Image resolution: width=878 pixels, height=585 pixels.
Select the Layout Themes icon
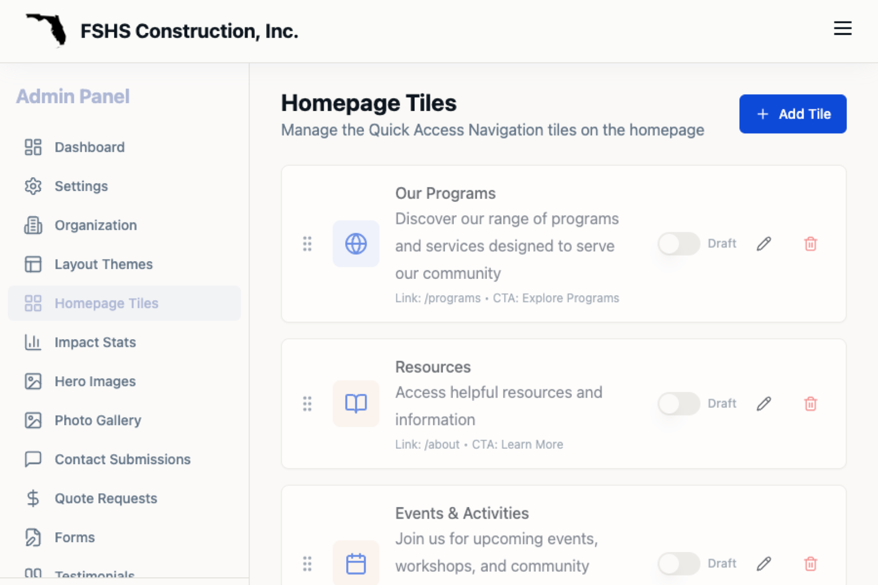pyautogui.click(x=33, y=264)
